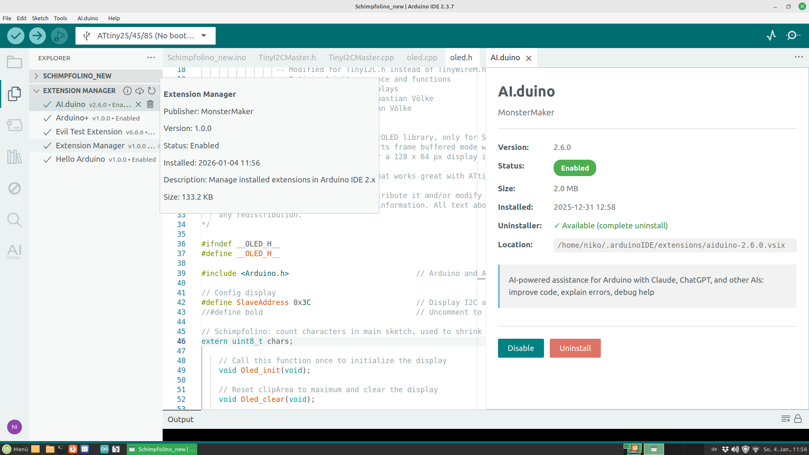
Task: Collapse the EXTENSION MANAGER section
Action: (36, 91)
